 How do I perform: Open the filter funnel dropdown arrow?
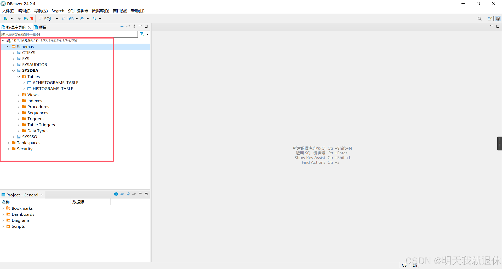pos(148,34)
